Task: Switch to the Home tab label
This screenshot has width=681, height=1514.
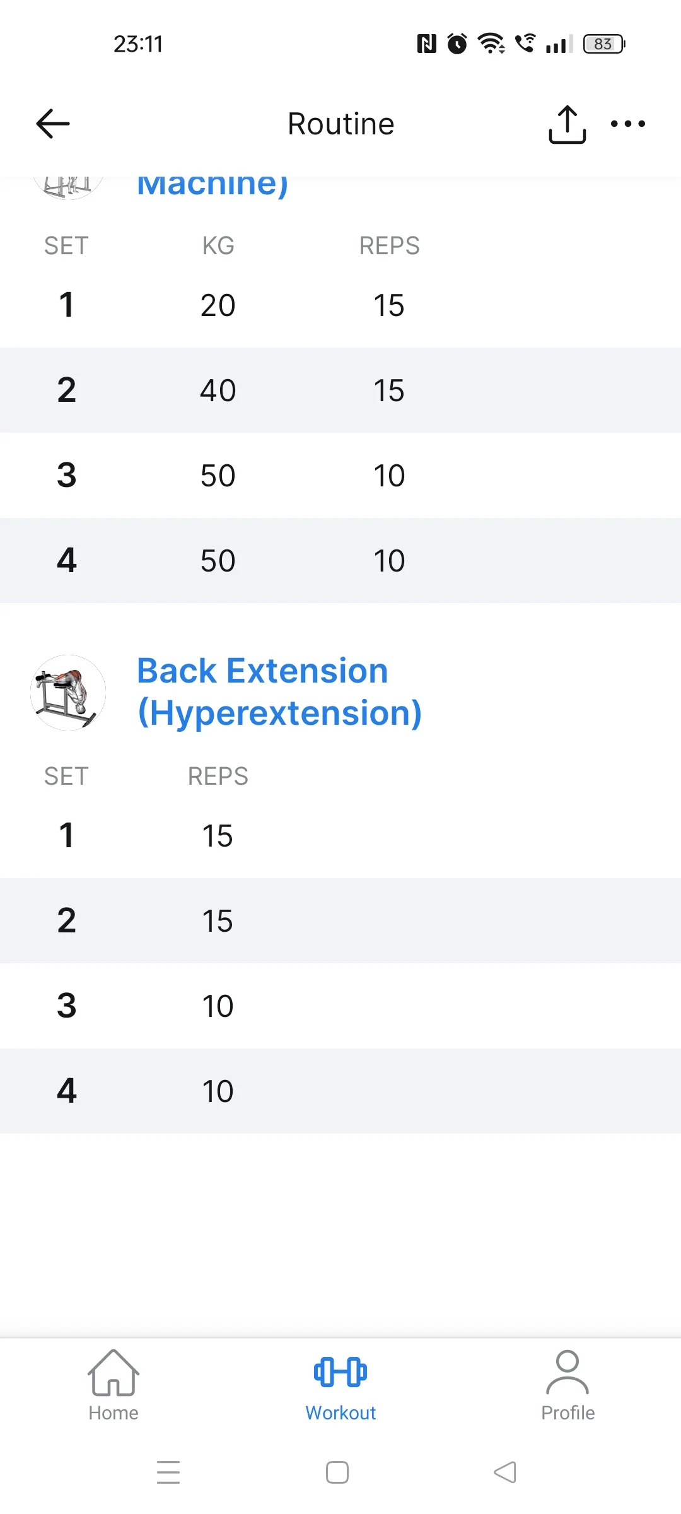Action: (113, 1413)
